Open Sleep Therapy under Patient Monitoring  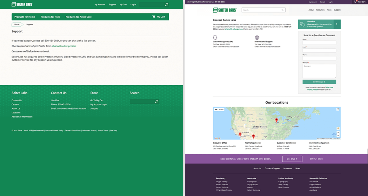(x=283, y=185)
